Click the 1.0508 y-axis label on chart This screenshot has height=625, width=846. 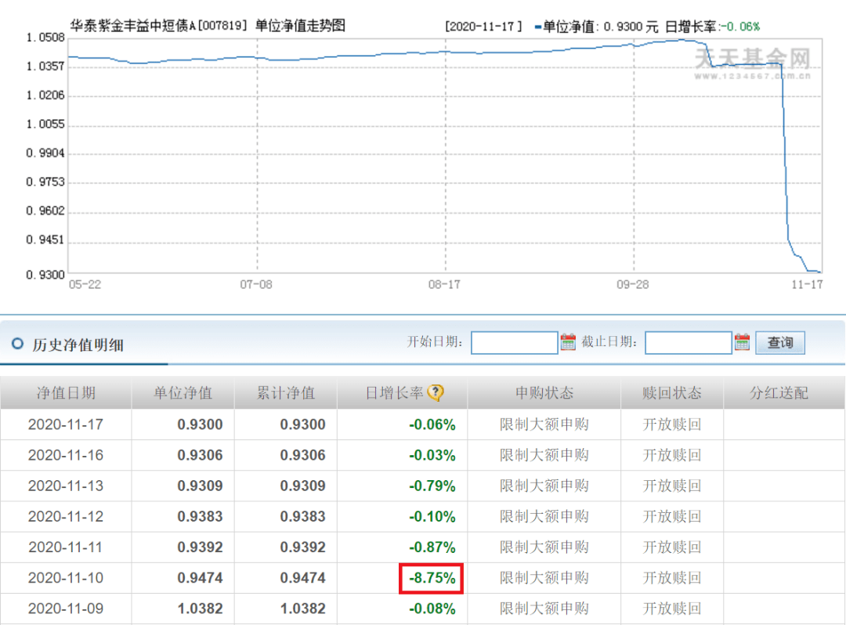point(45,38)
